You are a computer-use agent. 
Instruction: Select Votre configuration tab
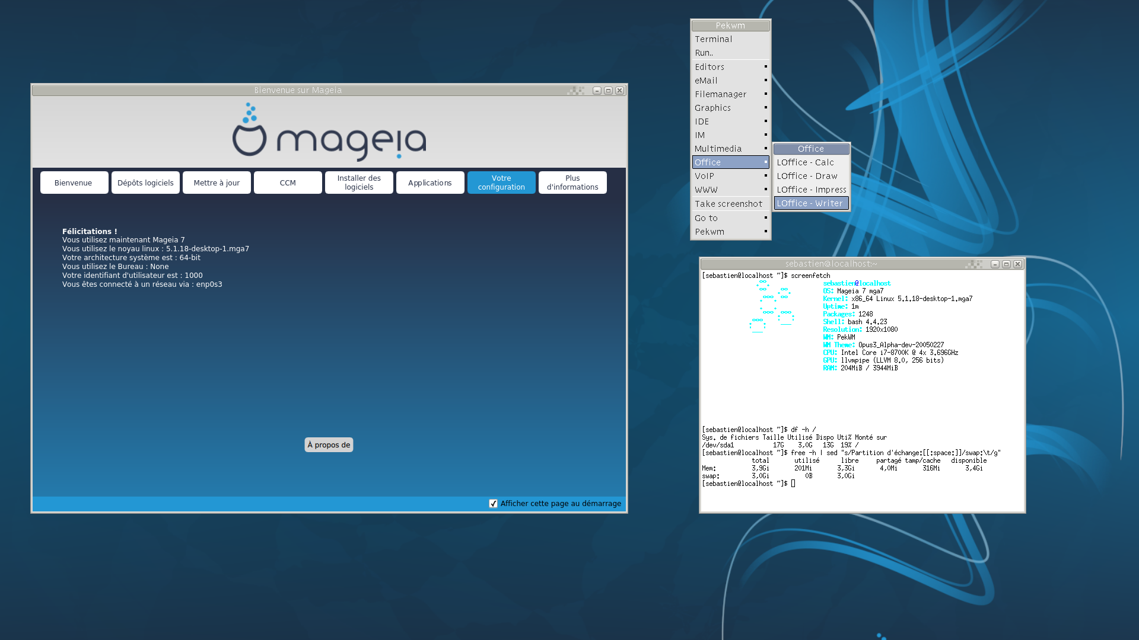click(x=501, y=183)
